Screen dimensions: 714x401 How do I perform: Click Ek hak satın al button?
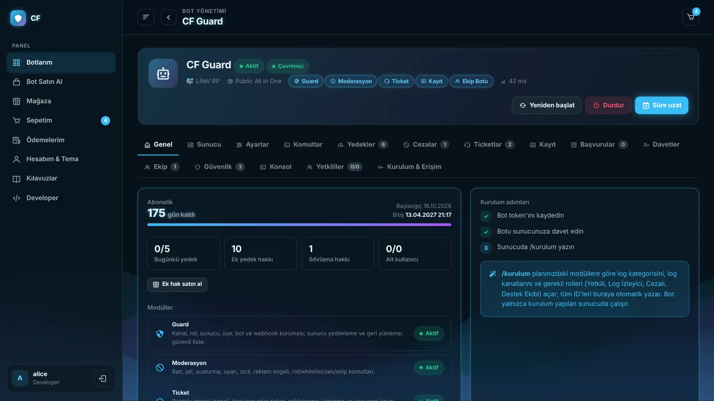click(x=177, y=285)
